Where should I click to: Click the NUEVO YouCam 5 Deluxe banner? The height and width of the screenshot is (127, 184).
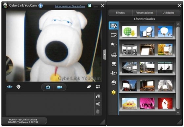[24, 121]
